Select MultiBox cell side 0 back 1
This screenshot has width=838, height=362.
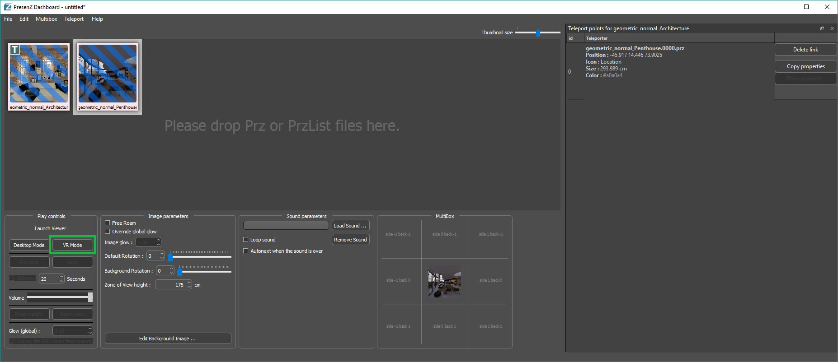445,326
